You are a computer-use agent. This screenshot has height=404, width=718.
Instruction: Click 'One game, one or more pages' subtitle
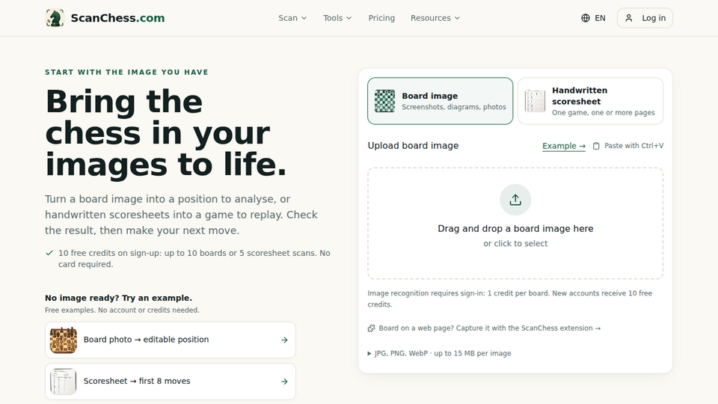[x=603, y=113]
